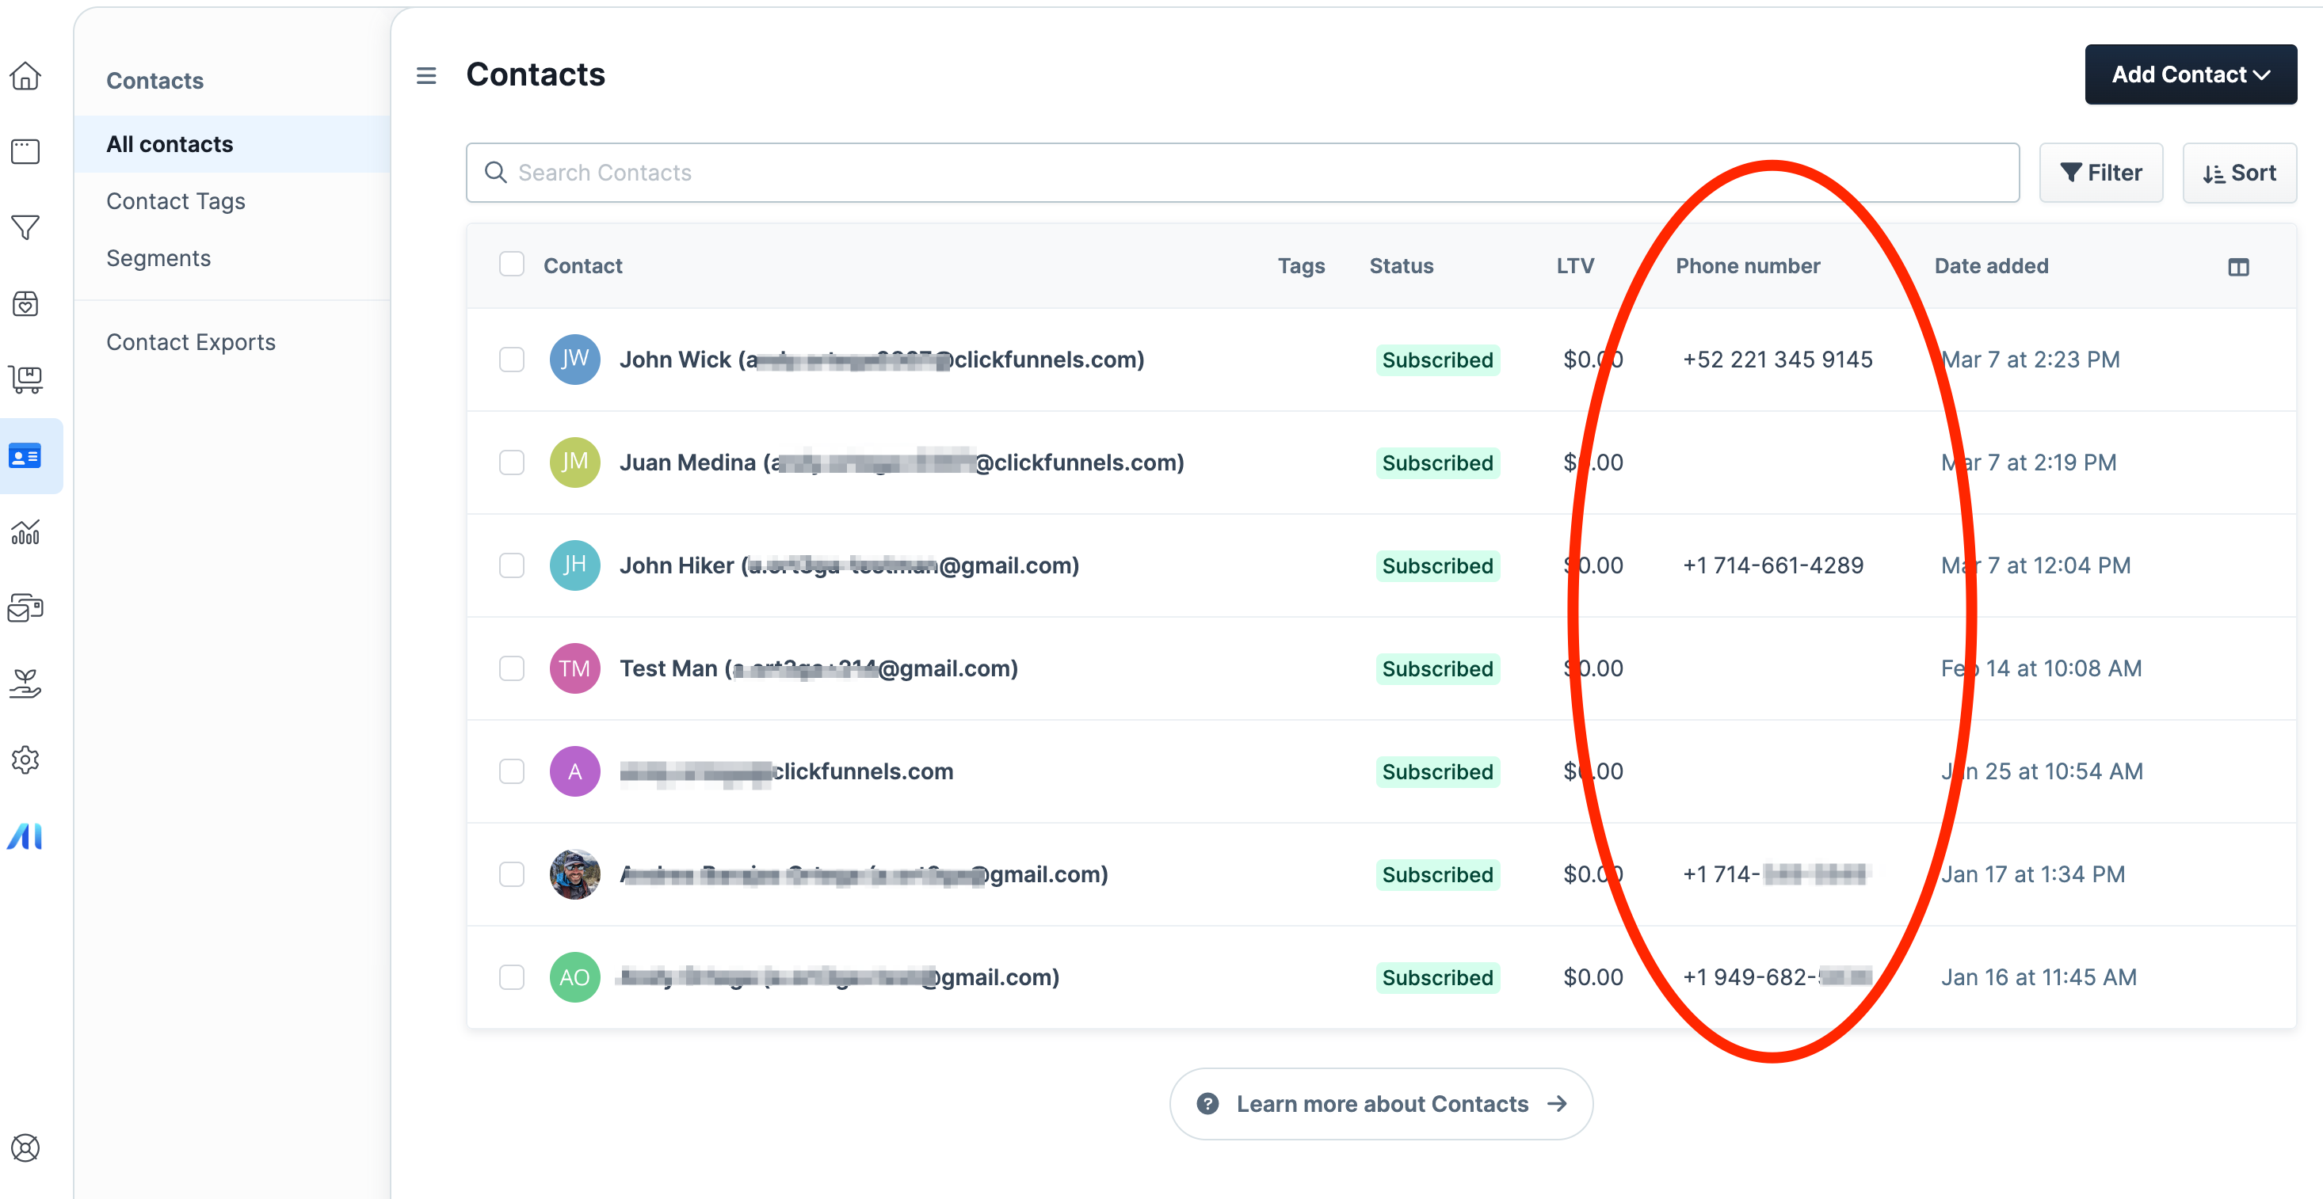The width and height of the screenshot is (2323, 1199).
Task: Select the checkbox for John Wick
Action: pos(511,360)
